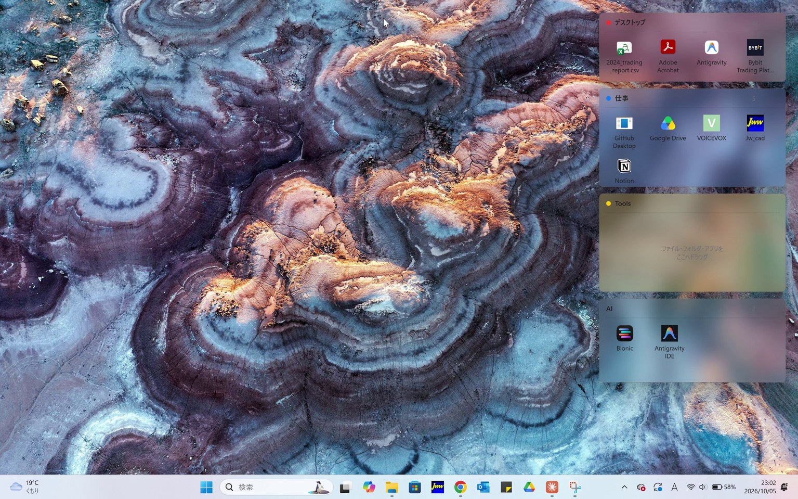Open the orange starburst app on taskbar

point(552,487)
